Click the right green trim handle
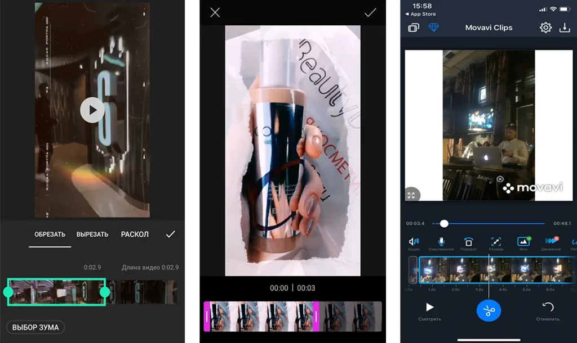This screenshot has height=343, width=577. click(x=105, y=292)
